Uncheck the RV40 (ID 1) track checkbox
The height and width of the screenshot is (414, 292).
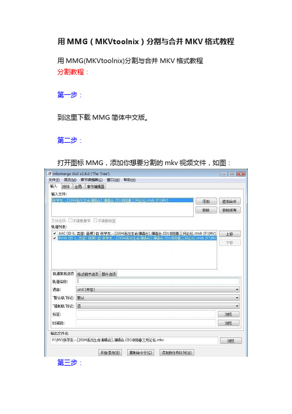[55, 238]
